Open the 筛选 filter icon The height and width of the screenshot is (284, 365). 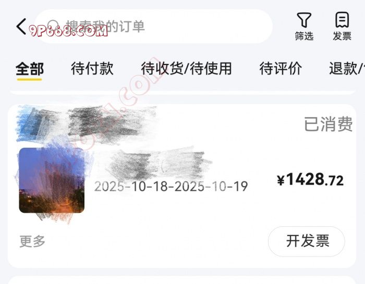tap(304, 20)
